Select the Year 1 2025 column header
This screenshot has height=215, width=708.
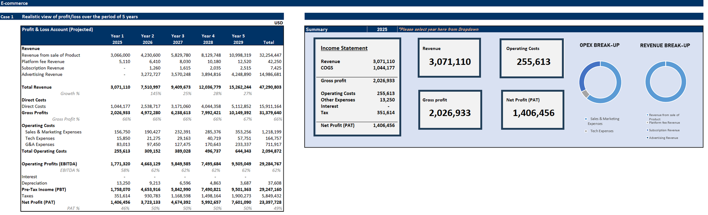tap(117, 39)
